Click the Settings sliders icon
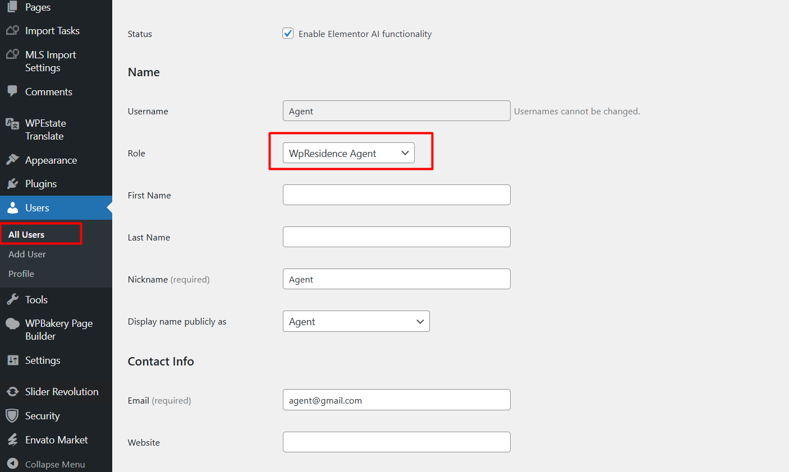Viewport: 789px width, 472px height. 12,360
